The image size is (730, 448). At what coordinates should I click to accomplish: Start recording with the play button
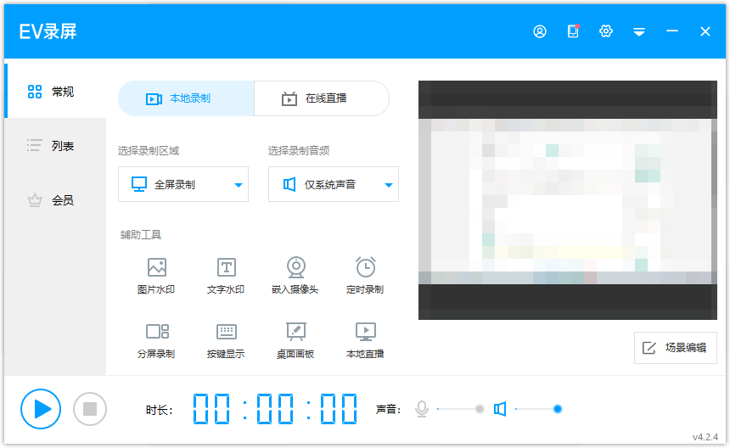point(41,409)
